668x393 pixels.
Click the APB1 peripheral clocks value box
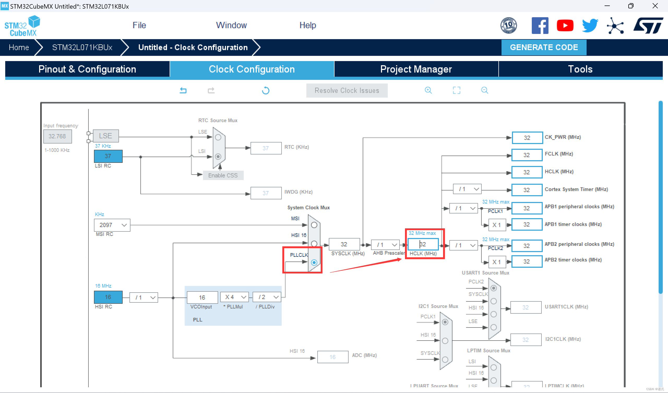(x=527, y=208)
